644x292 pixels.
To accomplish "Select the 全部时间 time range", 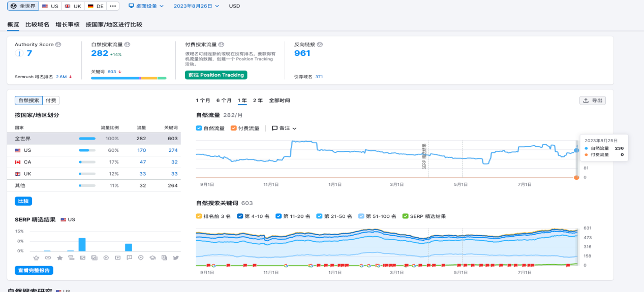I will (280, 101).
